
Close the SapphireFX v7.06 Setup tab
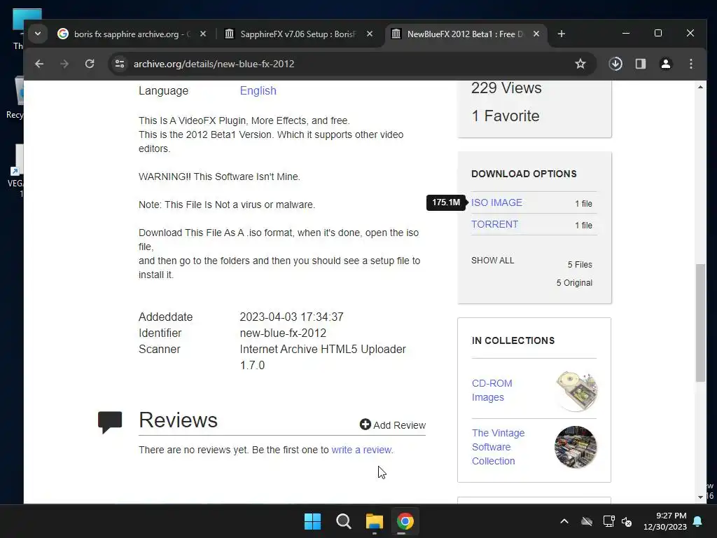click(370, 34)
